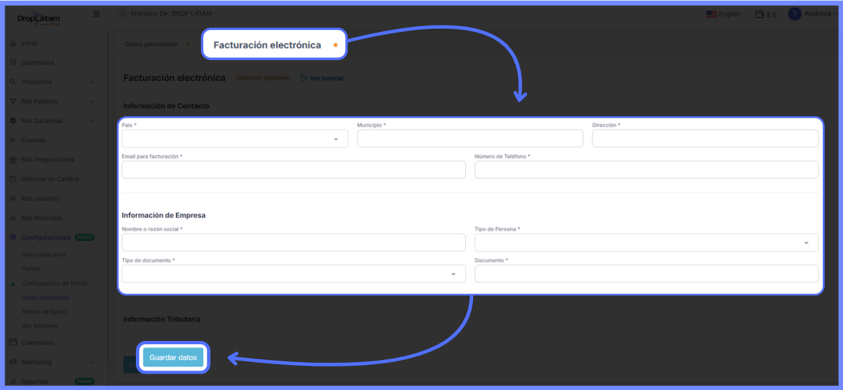This screenshot has height=390, width=843.
Task: Click the Inicio home icon
Action: pyautogui.click(x=13, y=43)
